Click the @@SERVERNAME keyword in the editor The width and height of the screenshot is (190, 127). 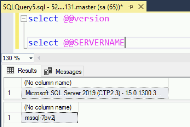coord(94,42)
